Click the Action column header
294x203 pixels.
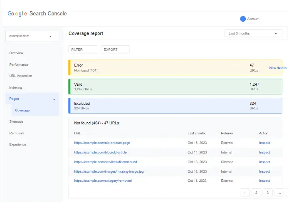click(264, 133)
